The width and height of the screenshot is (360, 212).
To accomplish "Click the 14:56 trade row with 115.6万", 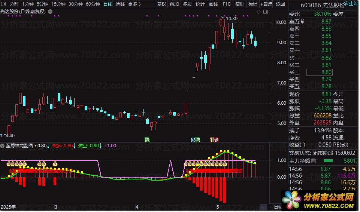I will click(x=322, y=176).
